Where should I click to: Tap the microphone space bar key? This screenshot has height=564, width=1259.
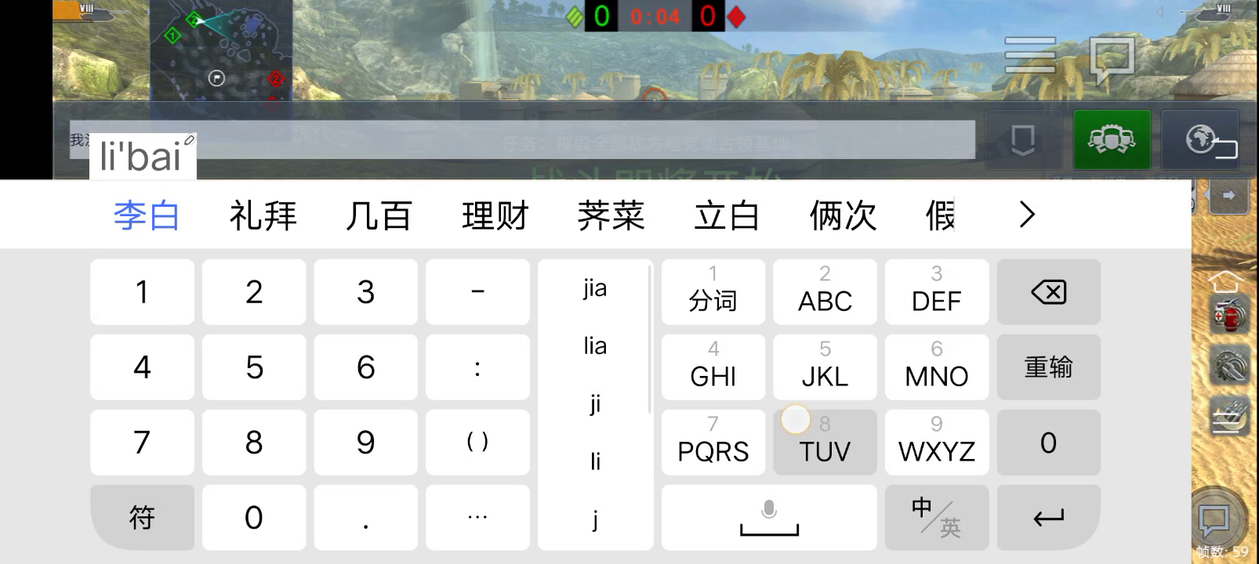pos(768,518)
